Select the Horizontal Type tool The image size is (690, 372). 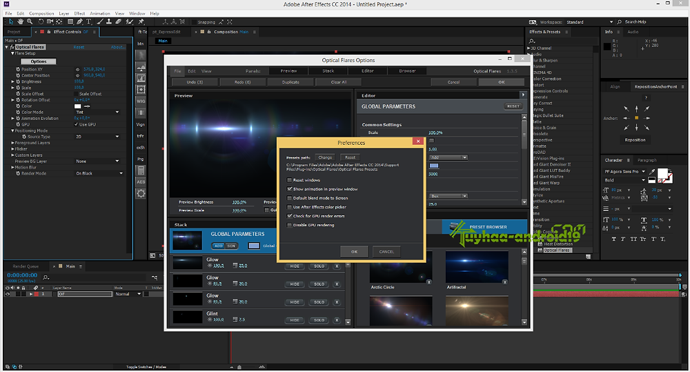coord(88,21)
